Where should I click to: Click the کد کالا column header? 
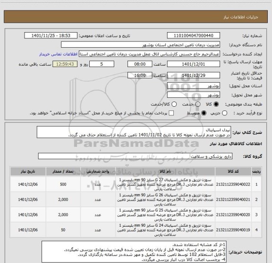click(x=233, y=171)
